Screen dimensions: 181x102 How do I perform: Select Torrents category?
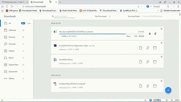16,44
